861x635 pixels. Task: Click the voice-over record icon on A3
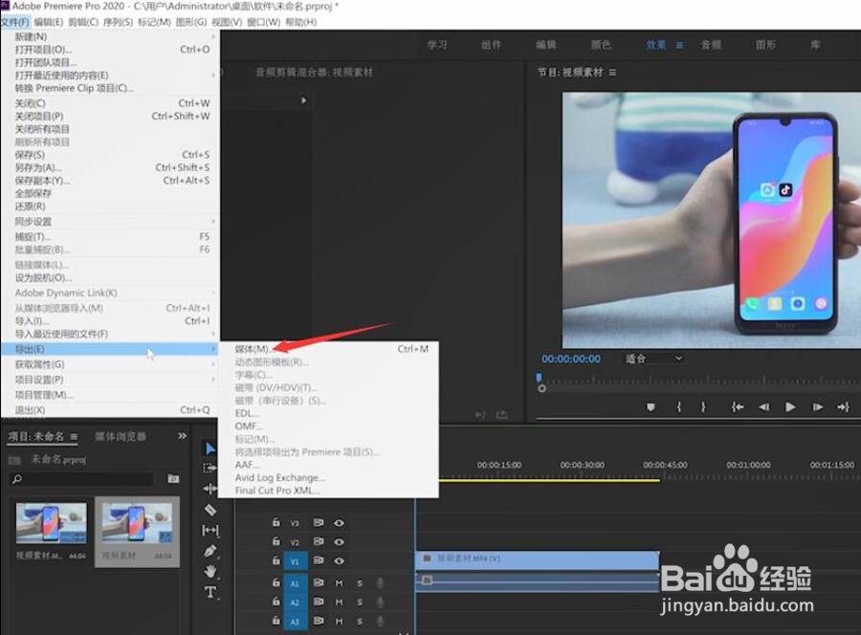pos(380,622)
